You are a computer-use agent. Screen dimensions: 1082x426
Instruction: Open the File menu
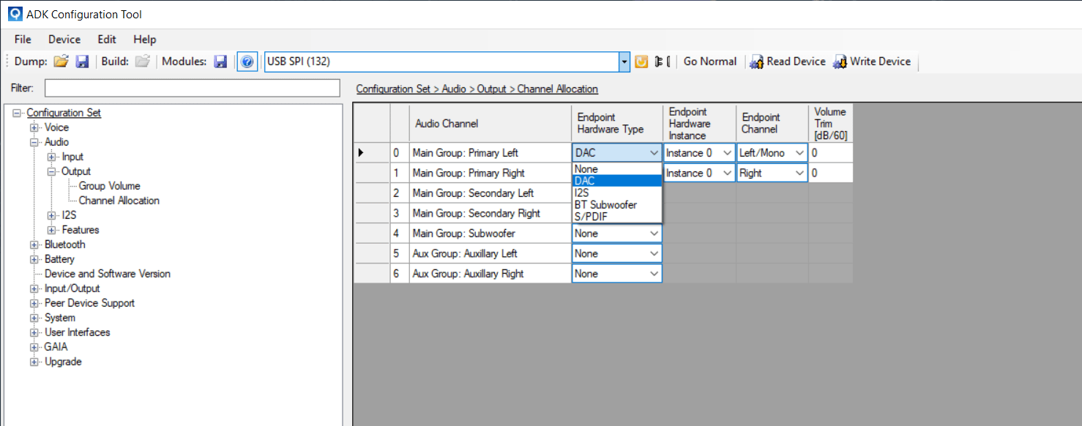pos(23,40)
